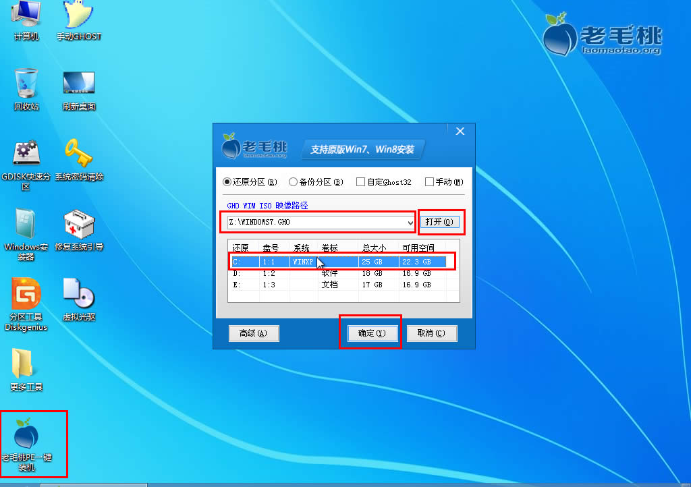The image size is (691, 487).
Task: Start the 系统密码清除 password removal tool
Action: [x=78, y=154]
